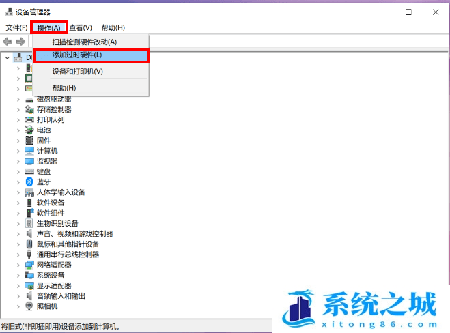Click the back arrow in the toolbar
The width and height of the screenshot is (450, 333).
(8, 42)
